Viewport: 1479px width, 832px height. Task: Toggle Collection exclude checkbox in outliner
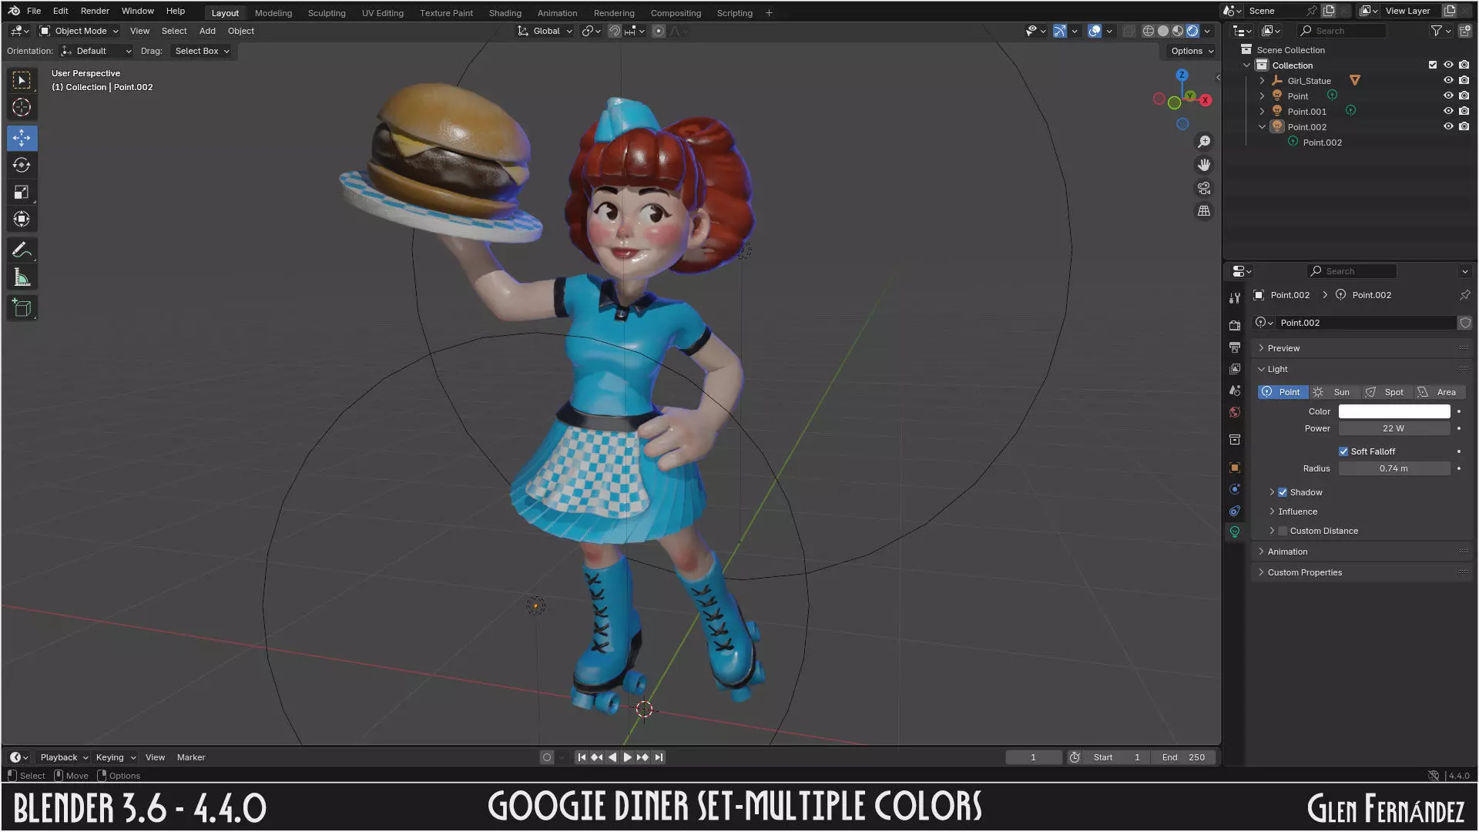coord(1433,65)
